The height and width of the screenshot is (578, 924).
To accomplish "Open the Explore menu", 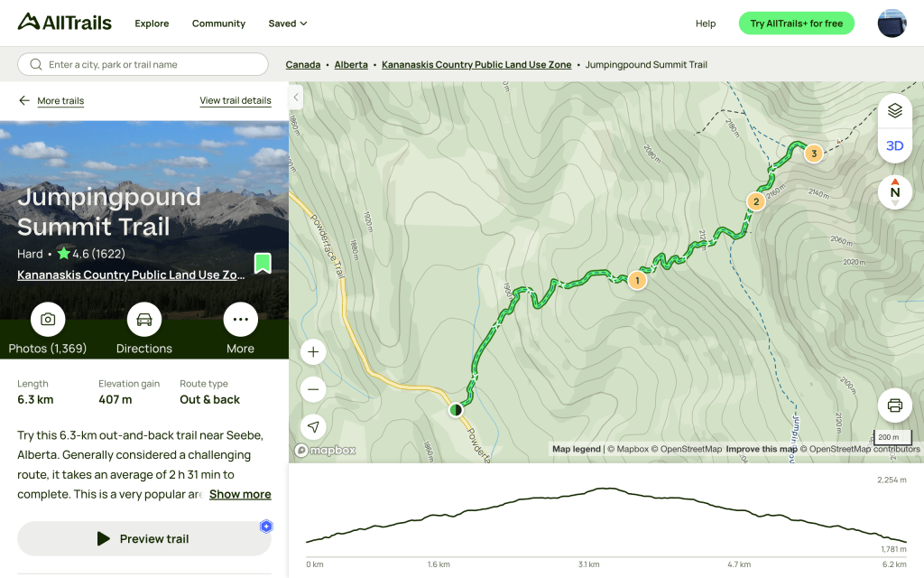I will click(x=152, y=23).
